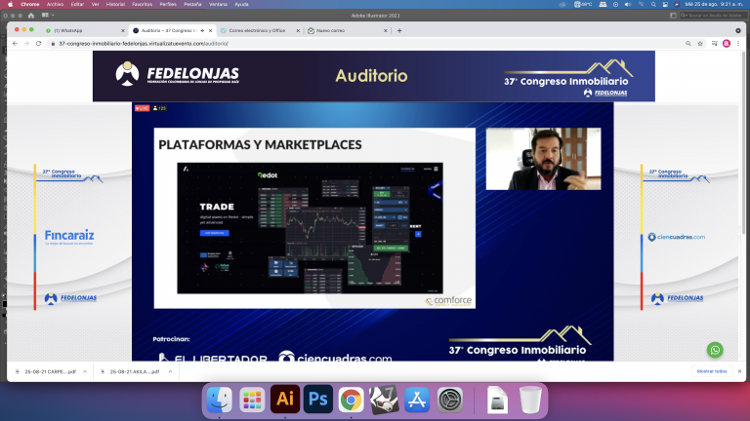The image size is (750, 421).
Task: Close the Correo electrónico y Office tab
Action: click(298, 30)
